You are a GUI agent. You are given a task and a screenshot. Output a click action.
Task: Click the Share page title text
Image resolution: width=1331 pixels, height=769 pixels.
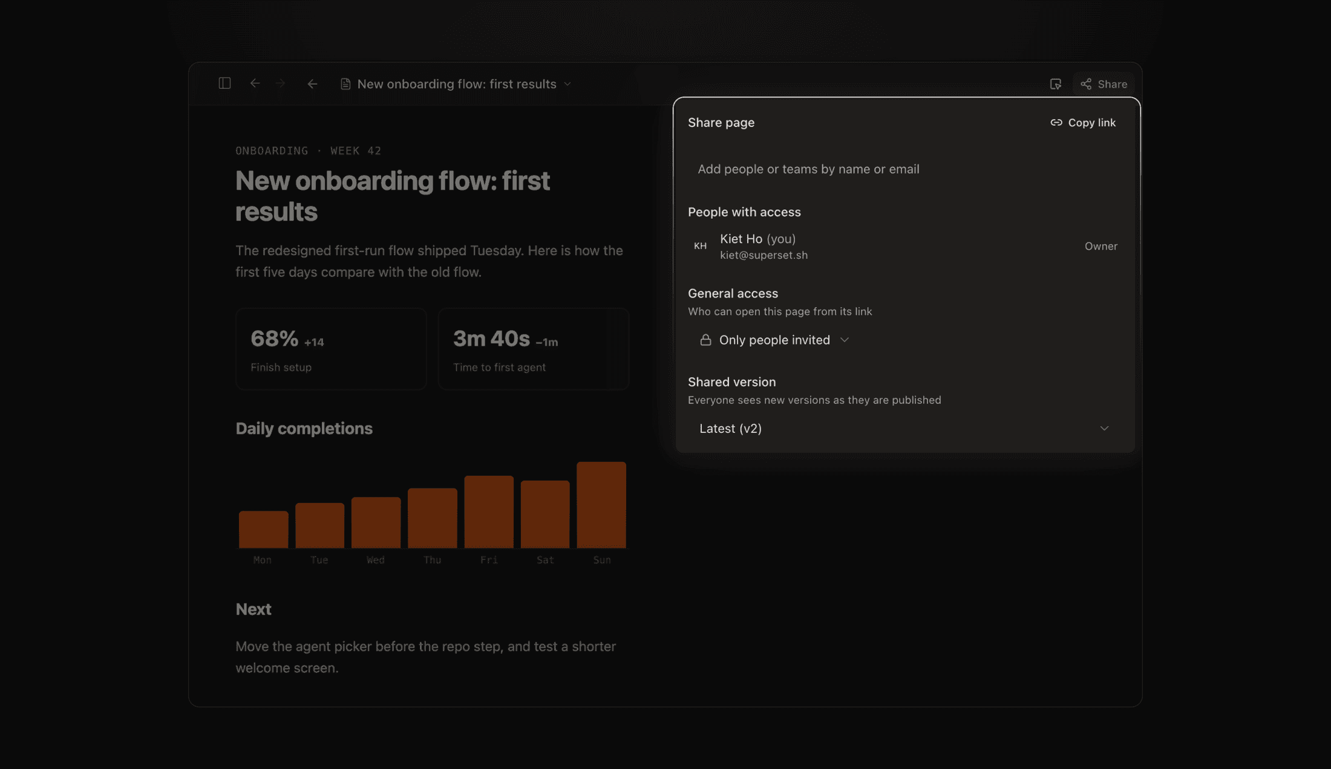[x=721, y=123]
